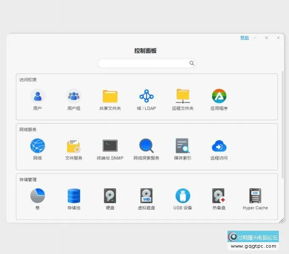Open the 终端与 SNMP terminal icon
This screenshot has height=254, width=289.
click(110, 146)
